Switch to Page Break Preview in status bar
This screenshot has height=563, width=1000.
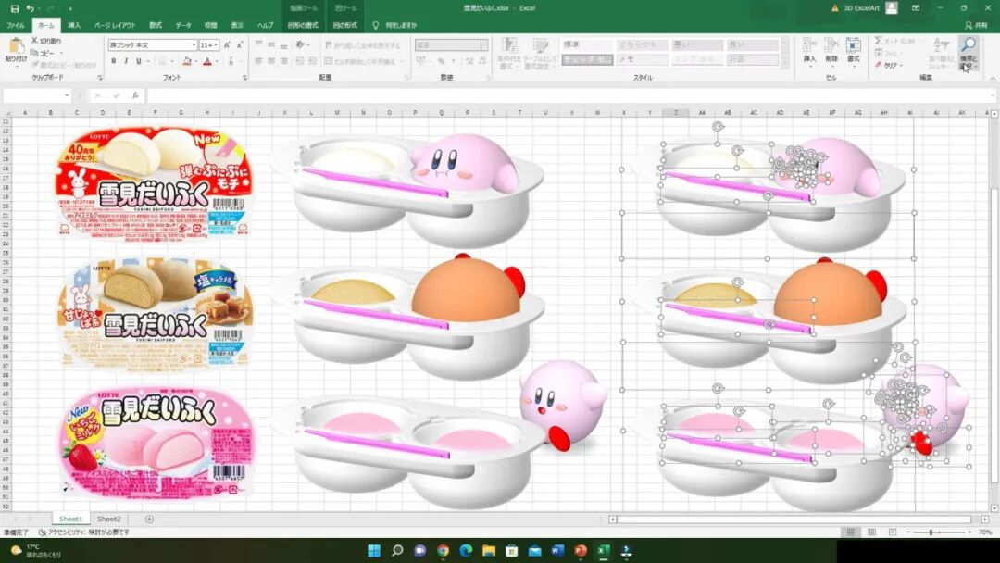tap(893, 532)
